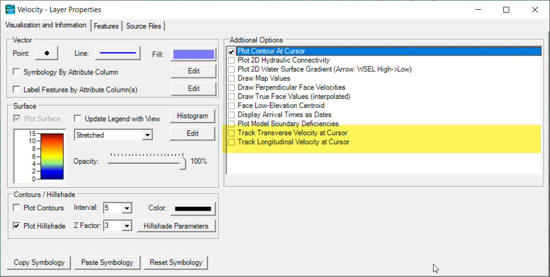Toggle Plot Contours checkbox

click(x=17, y=208)
